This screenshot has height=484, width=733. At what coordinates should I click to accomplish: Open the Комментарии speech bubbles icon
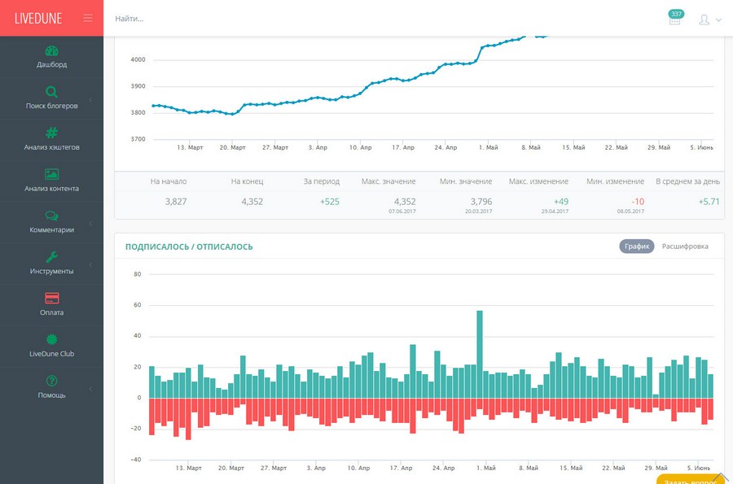(x=51, y=216)
